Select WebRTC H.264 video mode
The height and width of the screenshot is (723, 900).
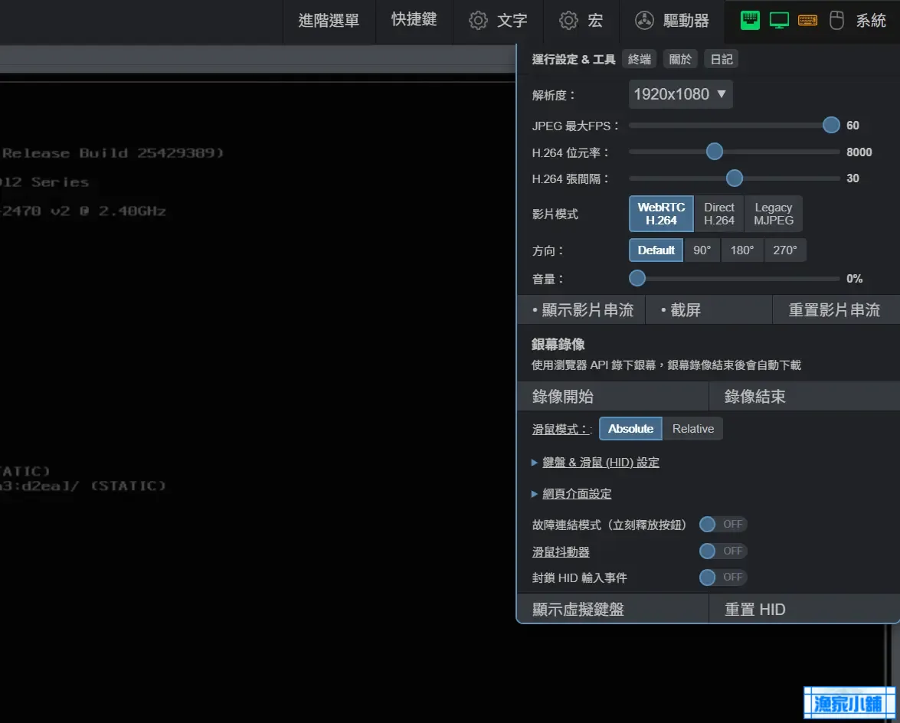[661, 214]
